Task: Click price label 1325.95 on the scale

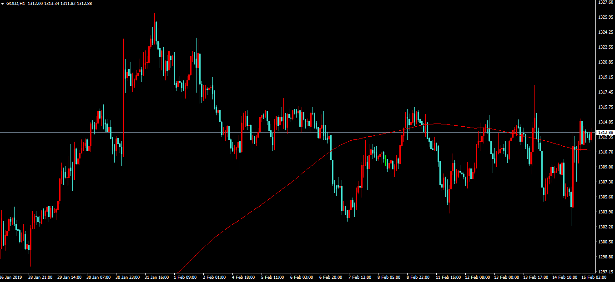Action: pyautogui.click(x=605, y=17)
